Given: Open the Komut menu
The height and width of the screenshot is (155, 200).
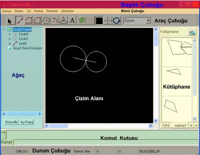Looking at the screenshot, I should point(39,11).
